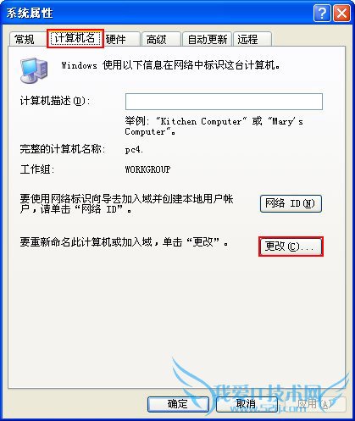The image size is (355, 421).
Task: Click the WORKGROUP workgroup value
Action: click(147, 169)
